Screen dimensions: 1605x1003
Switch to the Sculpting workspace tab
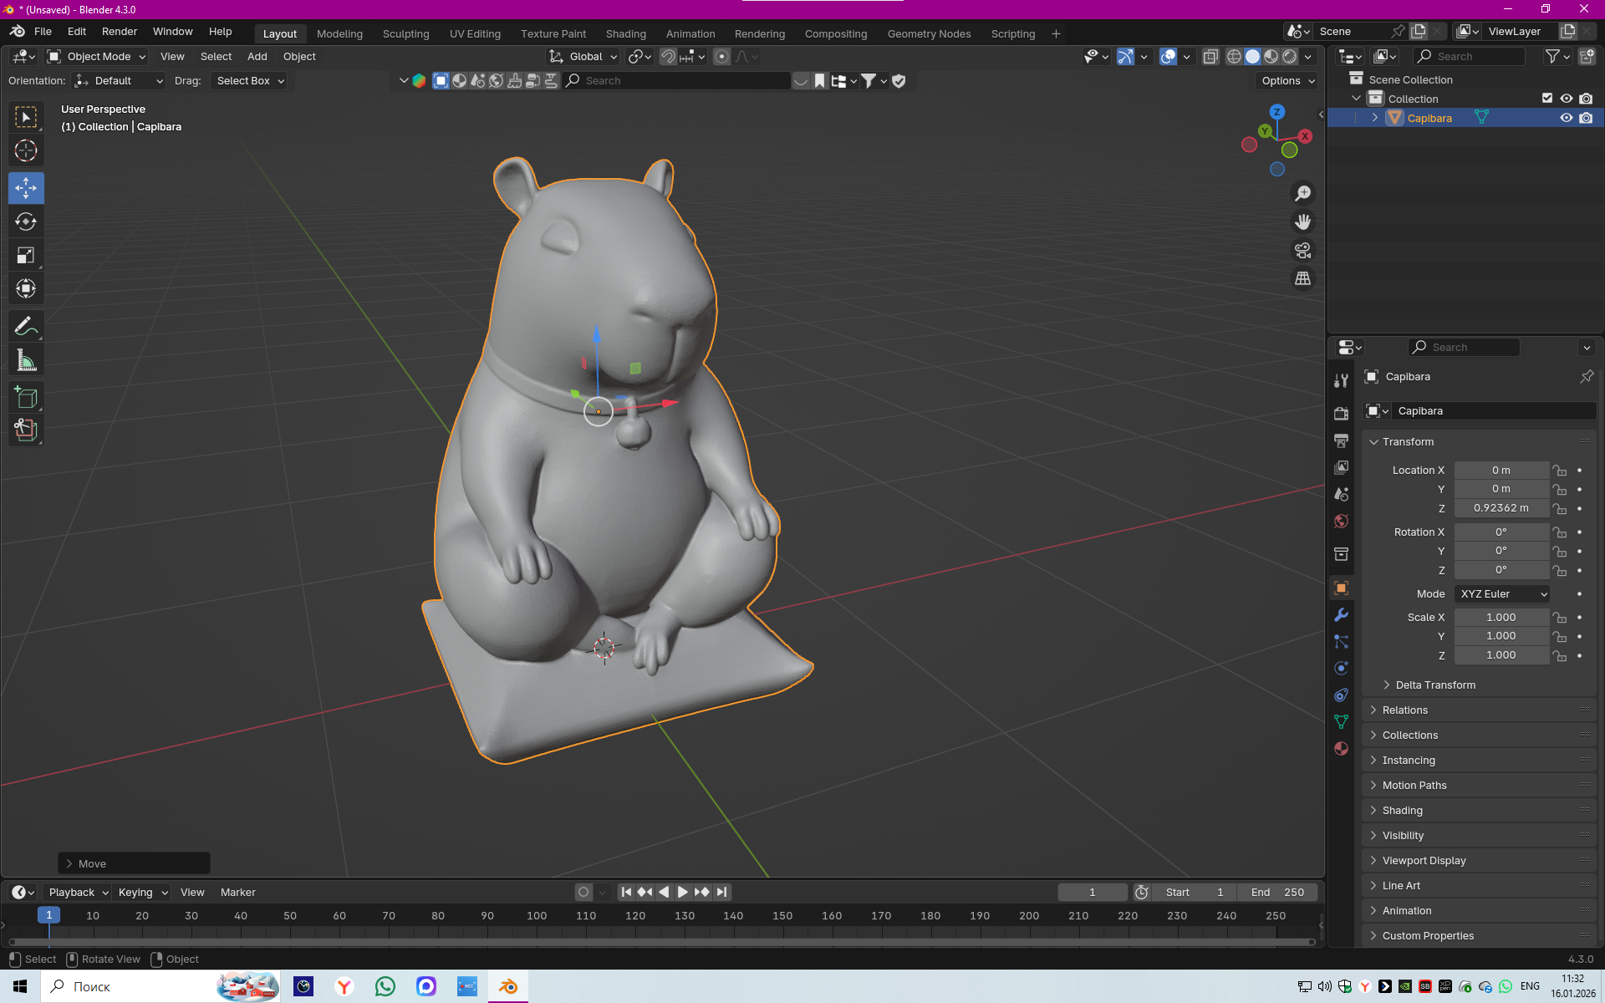click(405, 34)
